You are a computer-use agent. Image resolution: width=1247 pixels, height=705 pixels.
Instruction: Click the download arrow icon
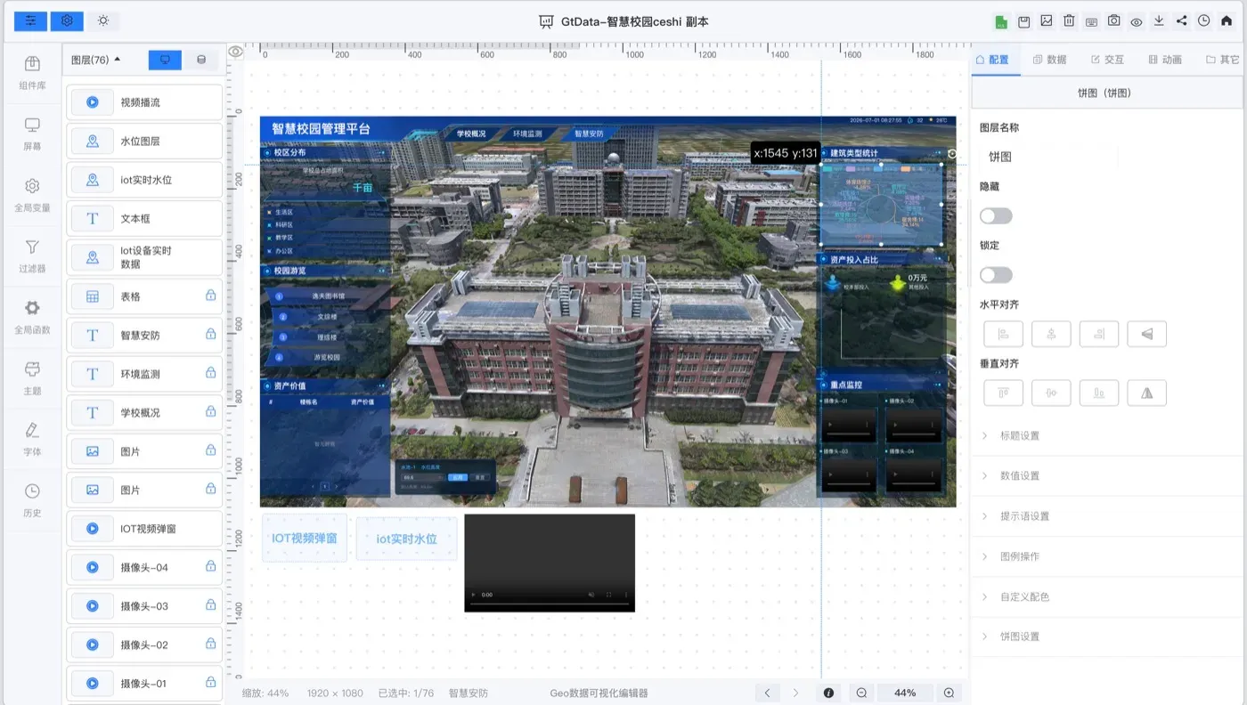point(1159,21)
